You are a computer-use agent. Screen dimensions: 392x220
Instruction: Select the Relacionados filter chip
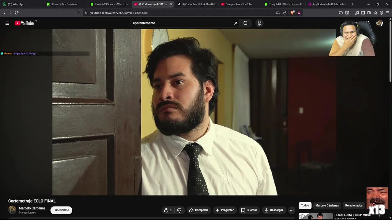click(354, 205)
